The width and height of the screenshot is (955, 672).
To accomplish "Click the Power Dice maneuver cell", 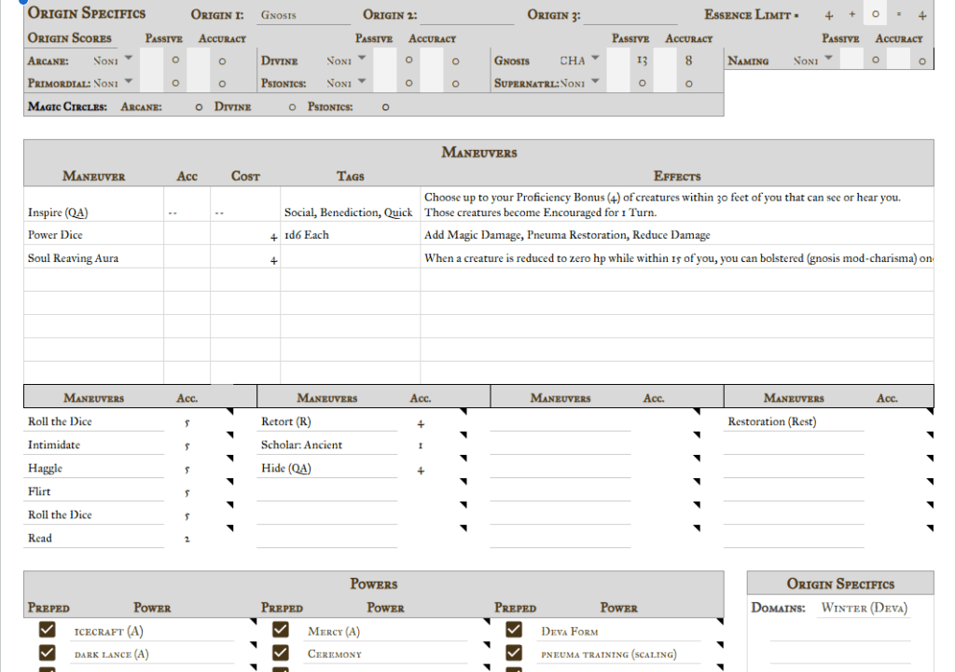I will point(94,234).
